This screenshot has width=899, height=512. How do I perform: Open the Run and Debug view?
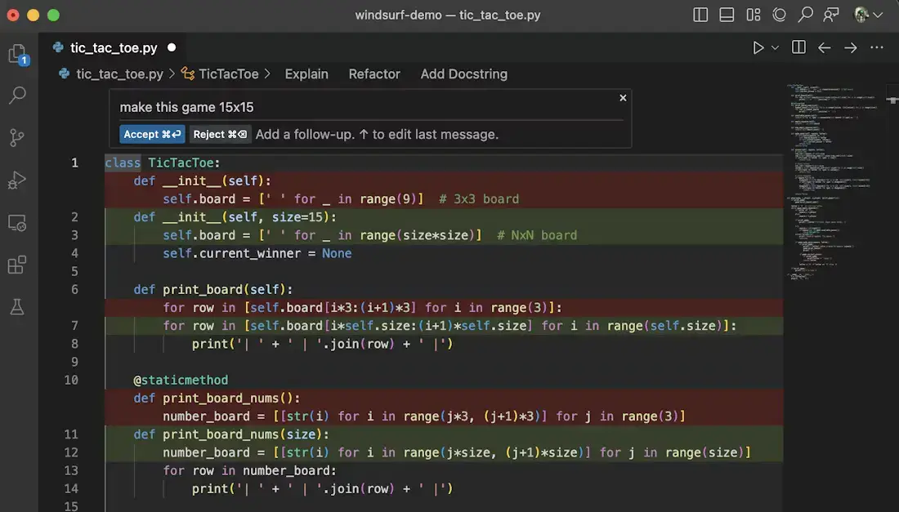(17, 180)
